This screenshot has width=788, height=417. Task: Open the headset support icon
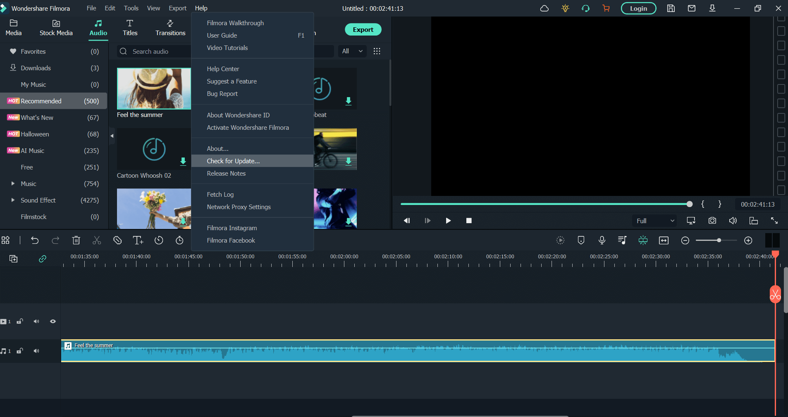pos(585,8)
